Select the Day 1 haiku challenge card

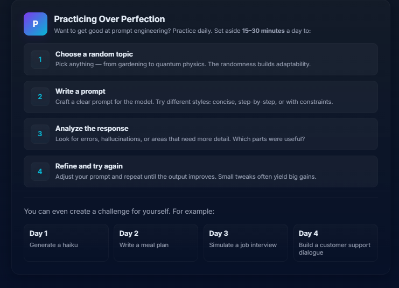coord(66,243)
